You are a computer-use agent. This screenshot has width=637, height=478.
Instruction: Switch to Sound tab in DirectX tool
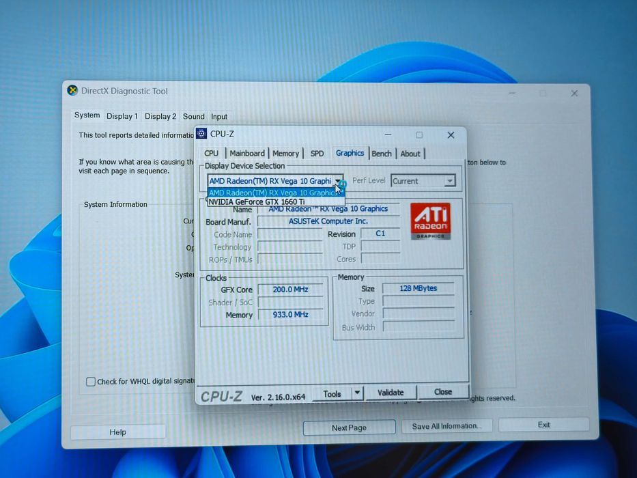(x=194, y=117)
